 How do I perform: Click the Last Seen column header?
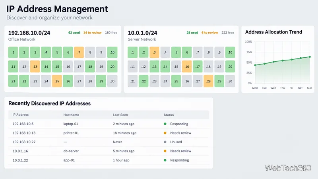click(x=120, y=115)
